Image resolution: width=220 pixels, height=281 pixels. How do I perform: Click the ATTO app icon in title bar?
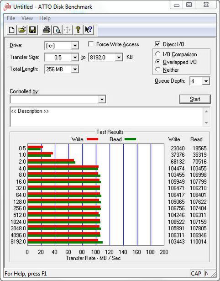[7, 7]
